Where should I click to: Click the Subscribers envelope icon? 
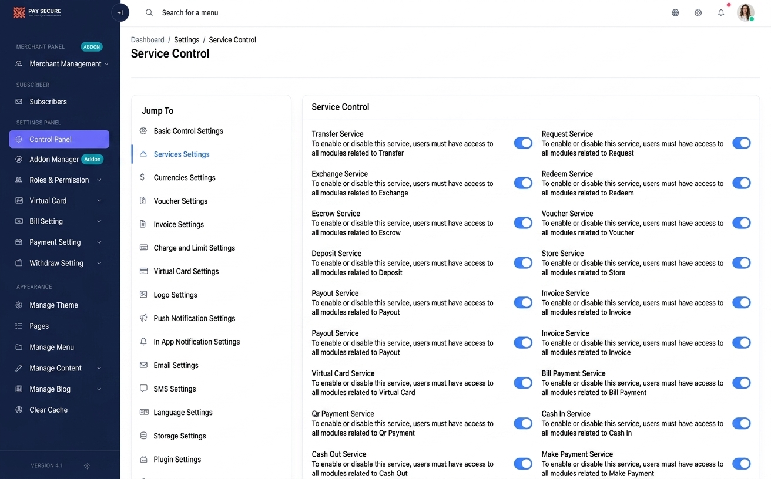pos(19,102)
